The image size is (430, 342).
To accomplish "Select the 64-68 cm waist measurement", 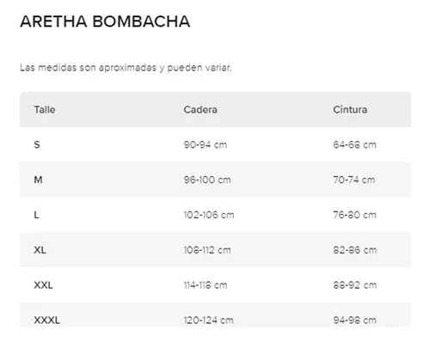I will click(x=354, y=144).
